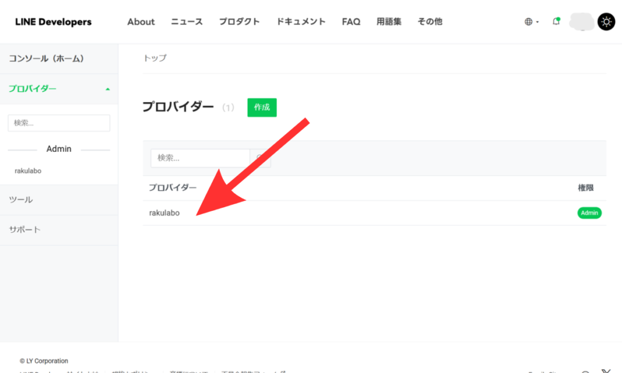Image resolution: width=622 pixels, height=373 pixels.
Task: Open the rakulabo provider row
Action: (x=374, y=213)
